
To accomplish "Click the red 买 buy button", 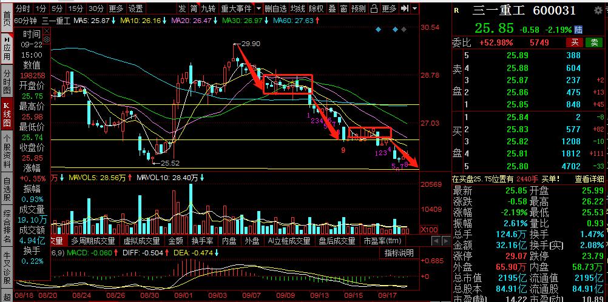I will click(x=575, y=42).
